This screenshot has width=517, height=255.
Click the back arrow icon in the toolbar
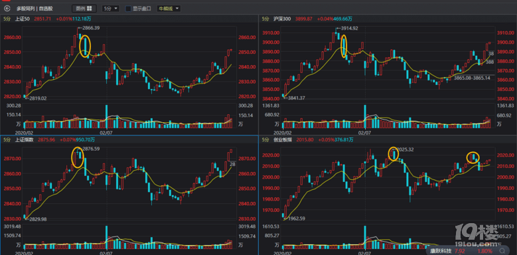(x=7, y=9)
